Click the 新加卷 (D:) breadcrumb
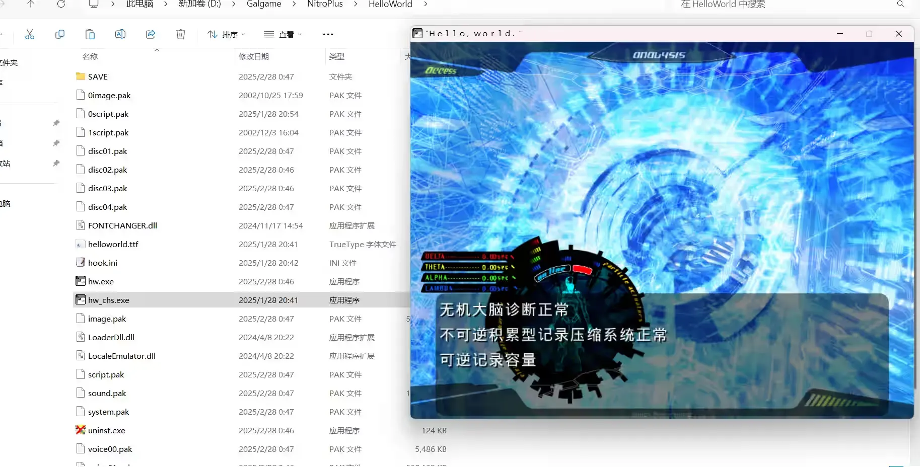920x467 pixels. click(200, 4)
